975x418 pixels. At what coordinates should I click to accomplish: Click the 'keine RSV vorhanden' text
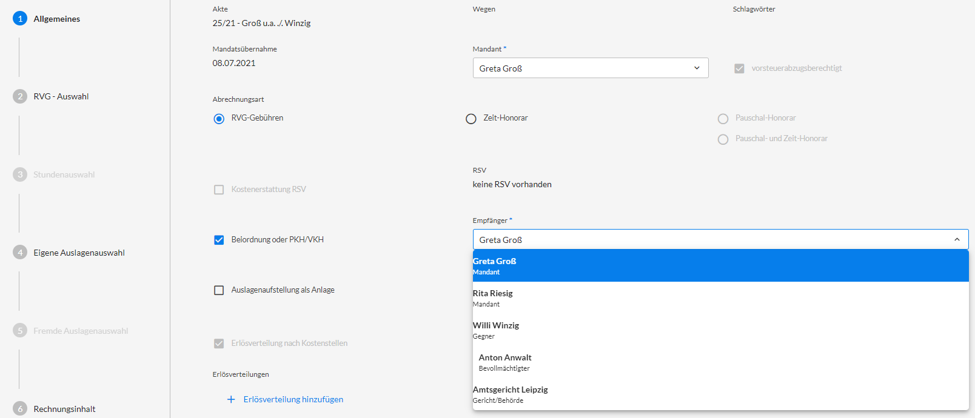tap(512, 184)
